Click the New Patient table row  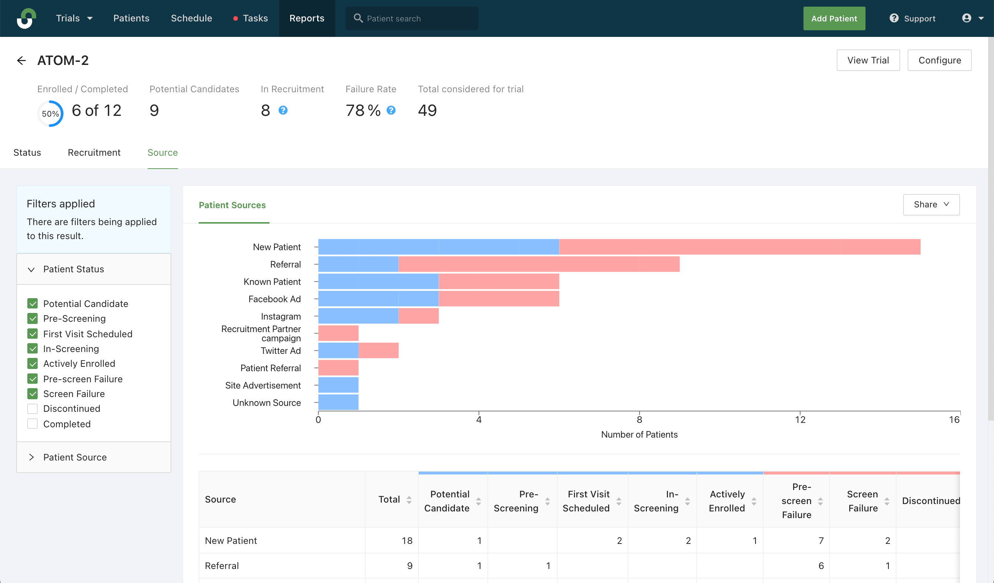pyautogui.click(x=579, y=541)
